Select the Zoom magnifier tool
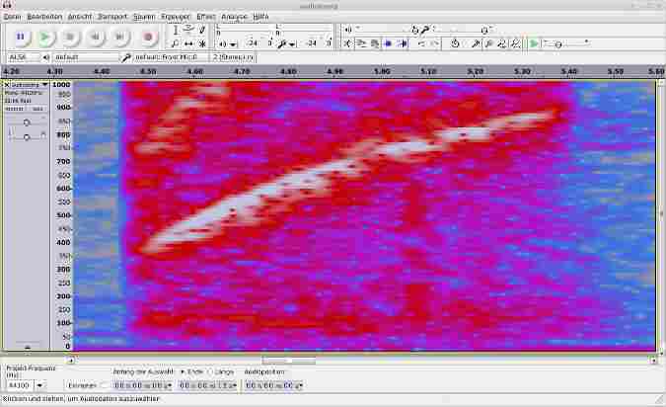This screenshot has width=666, height=407. click(176, 43)
